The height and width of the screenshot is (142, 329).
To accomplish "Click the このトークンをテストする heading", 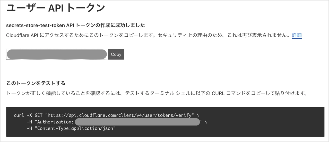I will (x=36, y=83).
